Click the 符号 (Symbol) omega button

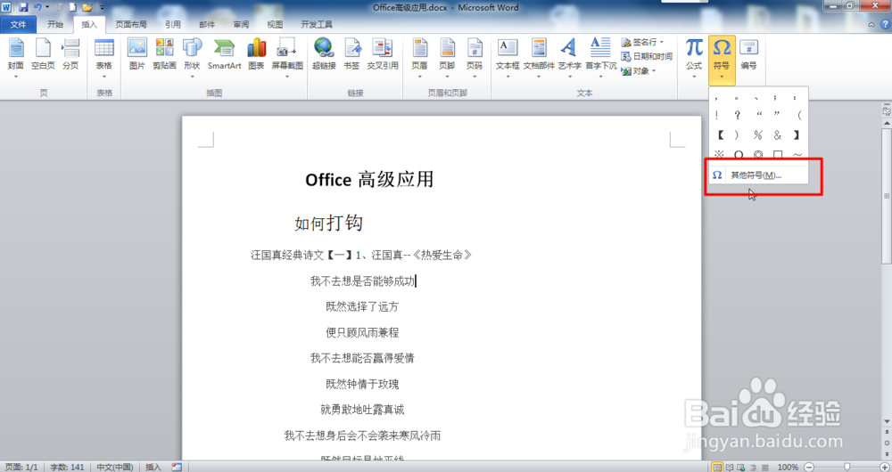[x=722, y=59]
